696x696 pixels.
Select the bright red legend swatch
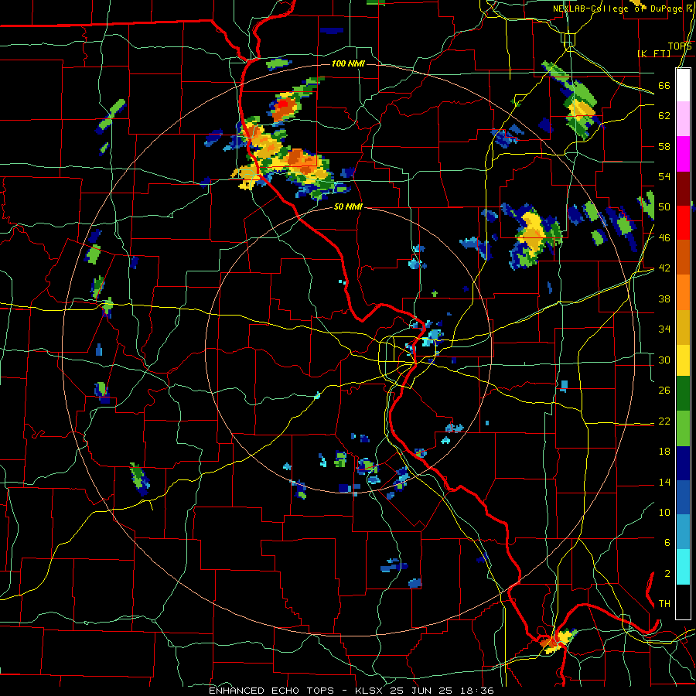(x=683, y=223)
